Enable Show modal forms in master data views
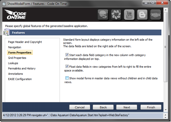This screenshot has width=171, height=122. tap(67, 78)
